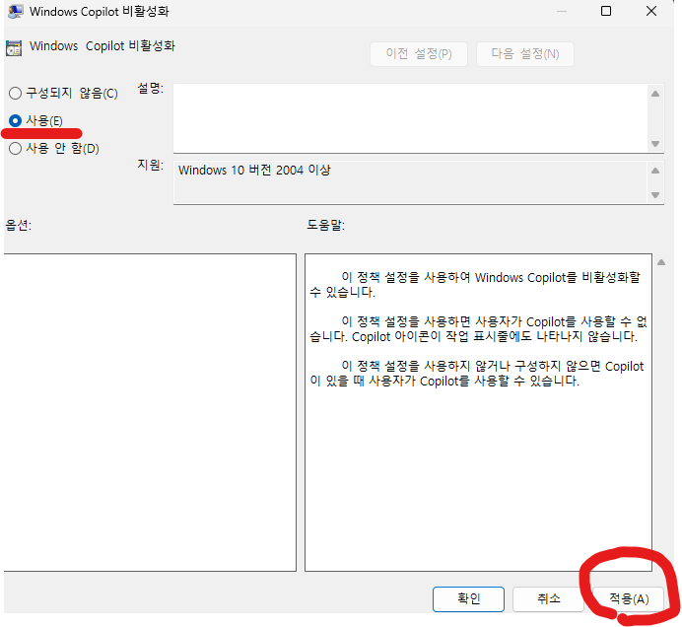Minimize the Windows Copilot 비활성화 window
Viewport: 682px width, 627px height.
point(562,11)
